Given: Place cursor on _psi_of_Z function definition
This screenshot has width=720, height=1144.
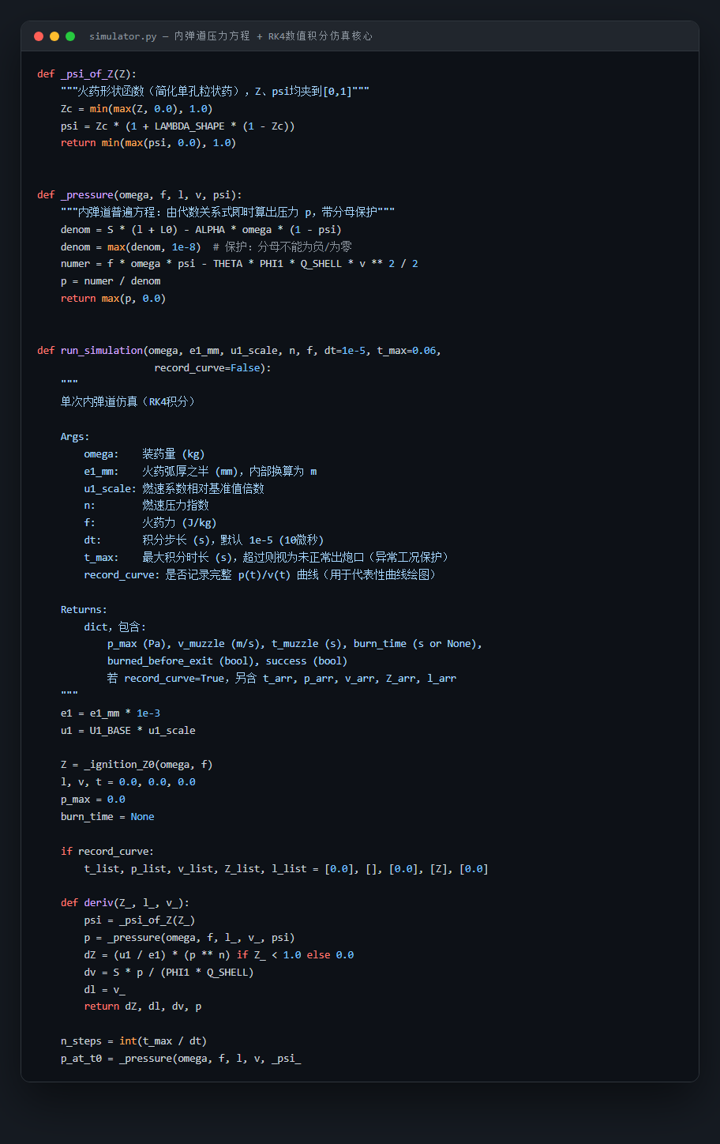Looking at the screenshot, I should (x=87, y=74).
